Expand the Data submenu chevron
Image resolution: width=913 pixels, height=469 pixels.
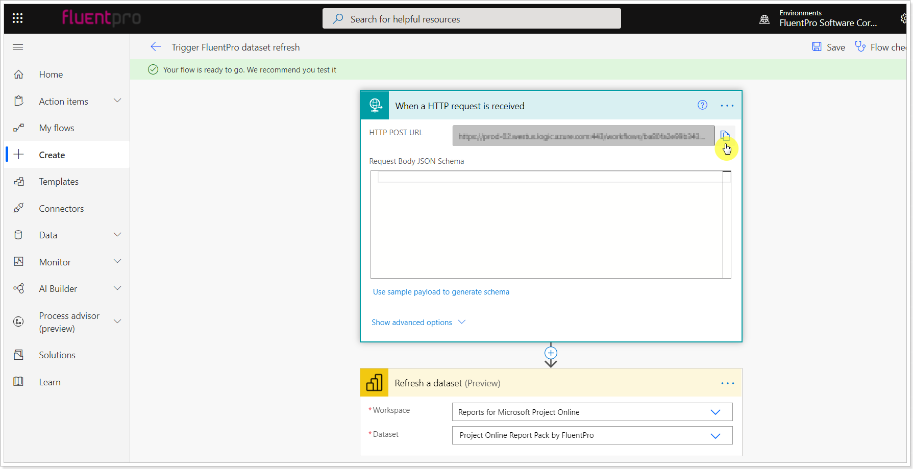click(117, 235)
